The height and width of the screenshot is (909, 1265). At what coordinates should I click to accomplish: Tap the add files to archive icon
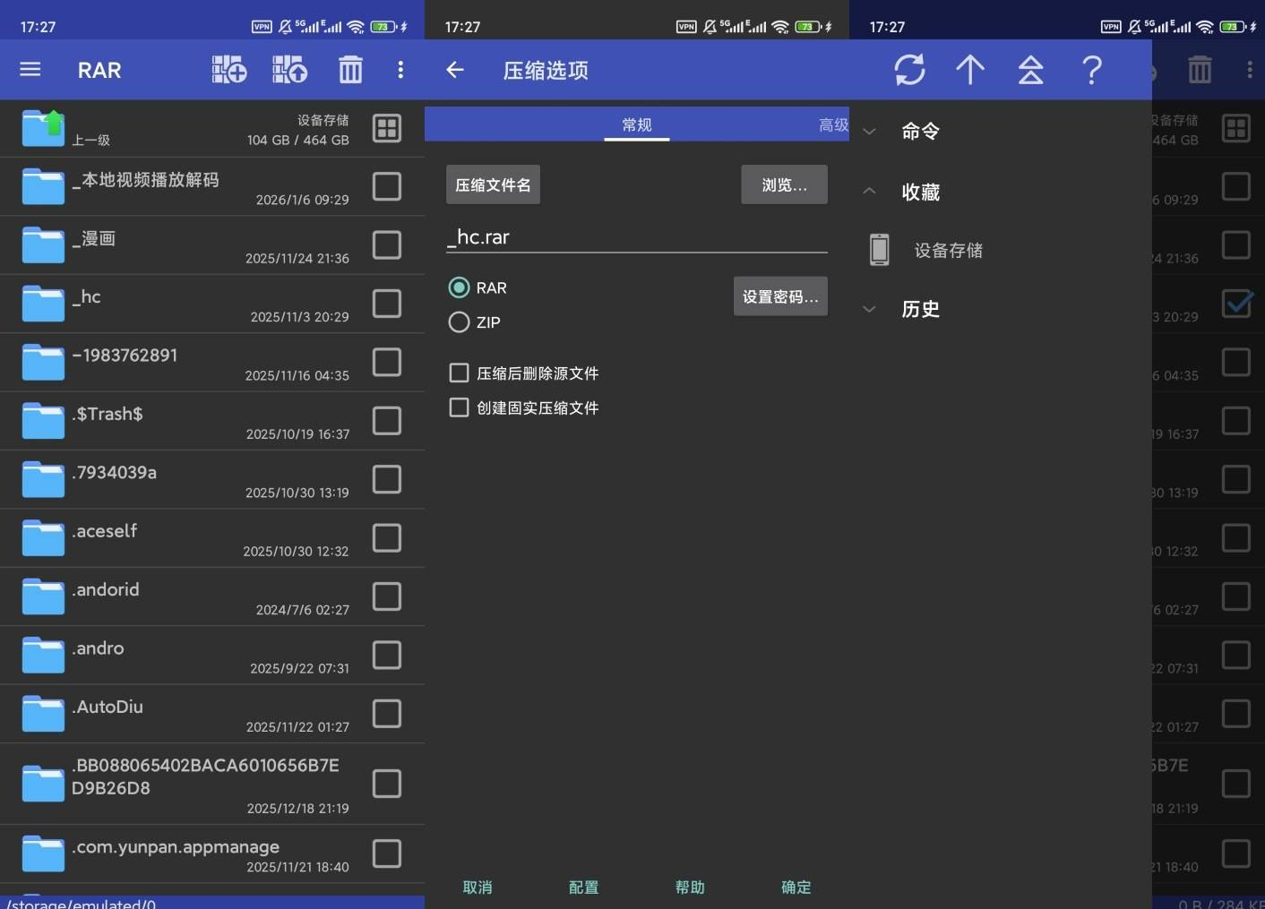228,70
